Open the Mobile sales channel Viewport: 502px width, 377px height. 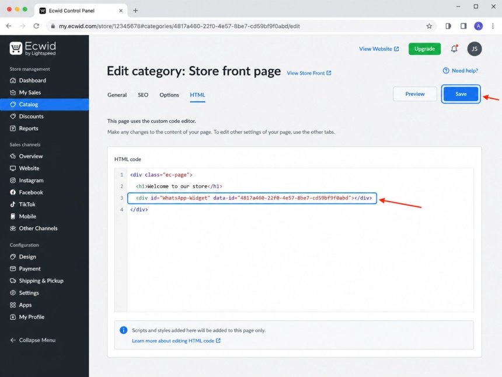27,216
